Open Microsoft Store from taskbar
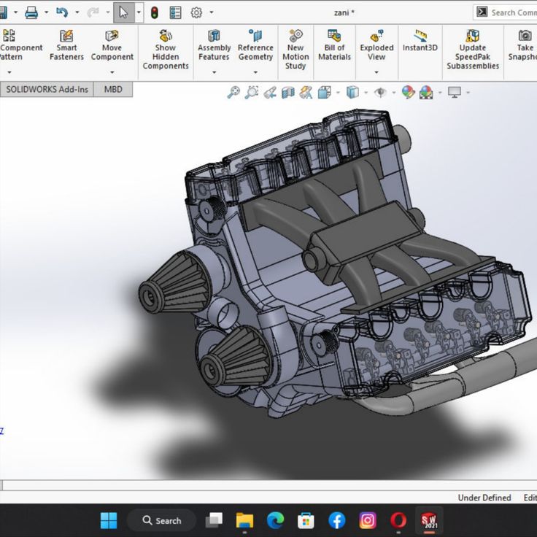This screenshot has height=537, width=537. [306, 520]
